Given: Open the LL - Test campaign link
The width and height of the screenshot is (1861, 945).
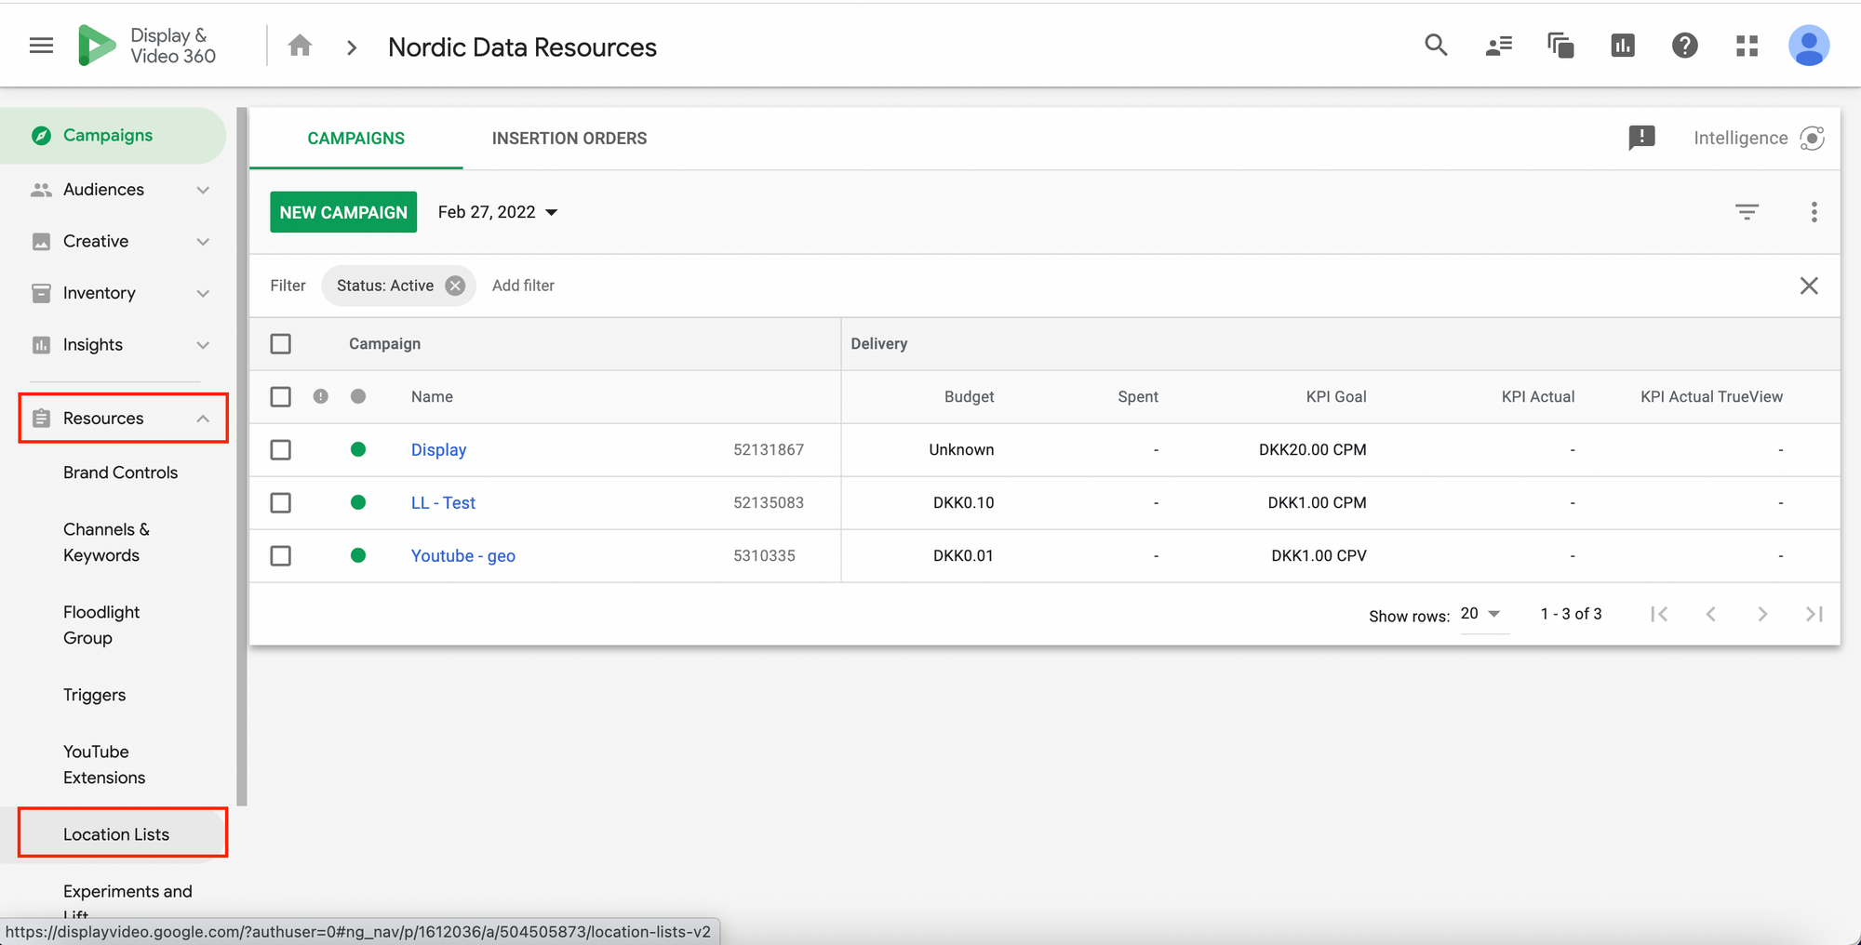Looking at the screenshot, I should 443,503.
